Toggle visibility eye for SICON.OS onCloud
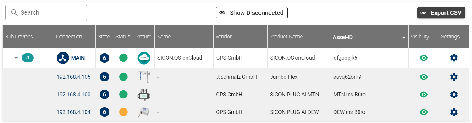The image size is (472, 123). point(423,58)
